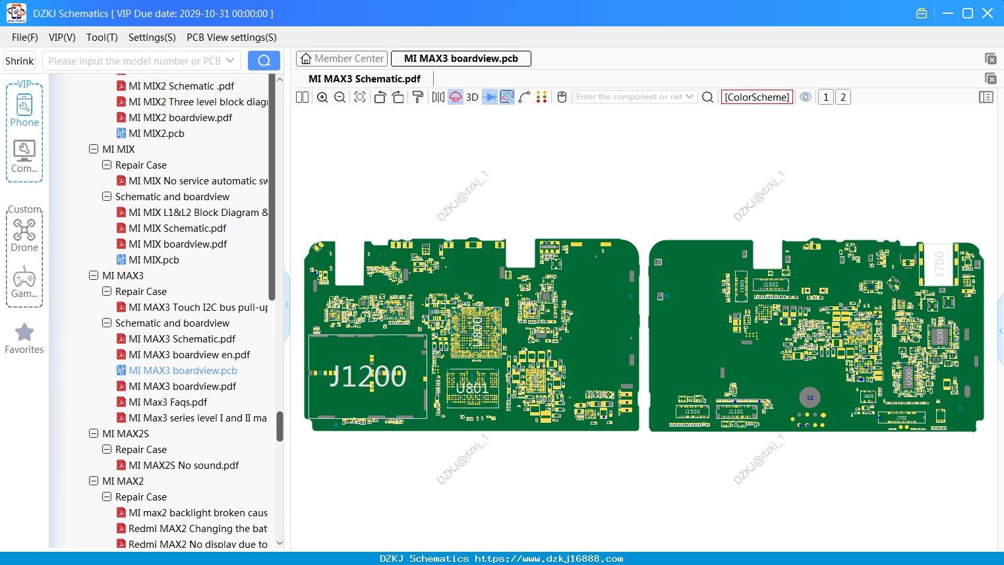Collapse the MI MAX3 tree node
The height and width of the screenshot is (565, 1004).
tap(94, 275)
